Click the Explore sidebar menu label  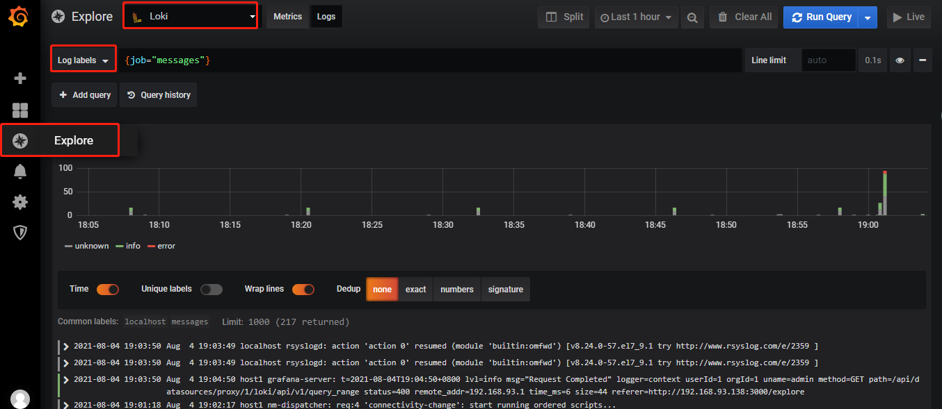tap(74, 141)
